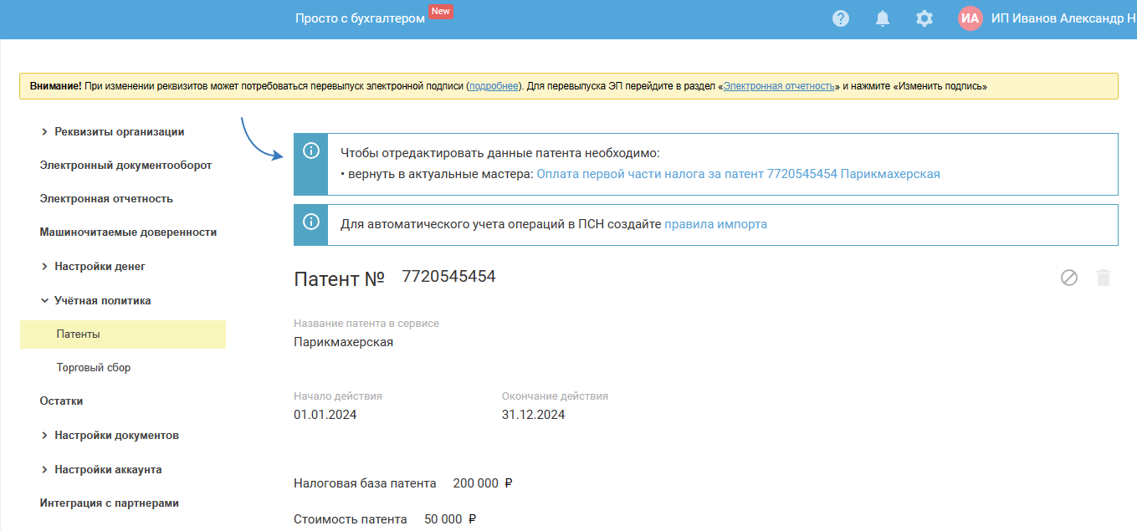Click patent name Парикмахерская value
Viewport: 1137px width, 531px height.
[343, 342]
